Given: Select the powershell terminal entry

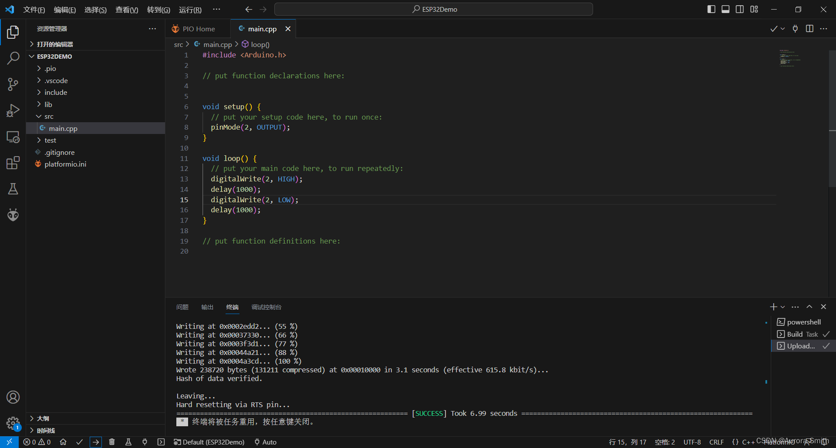Looking at the screenshot, I should click(x=803, y=322).
